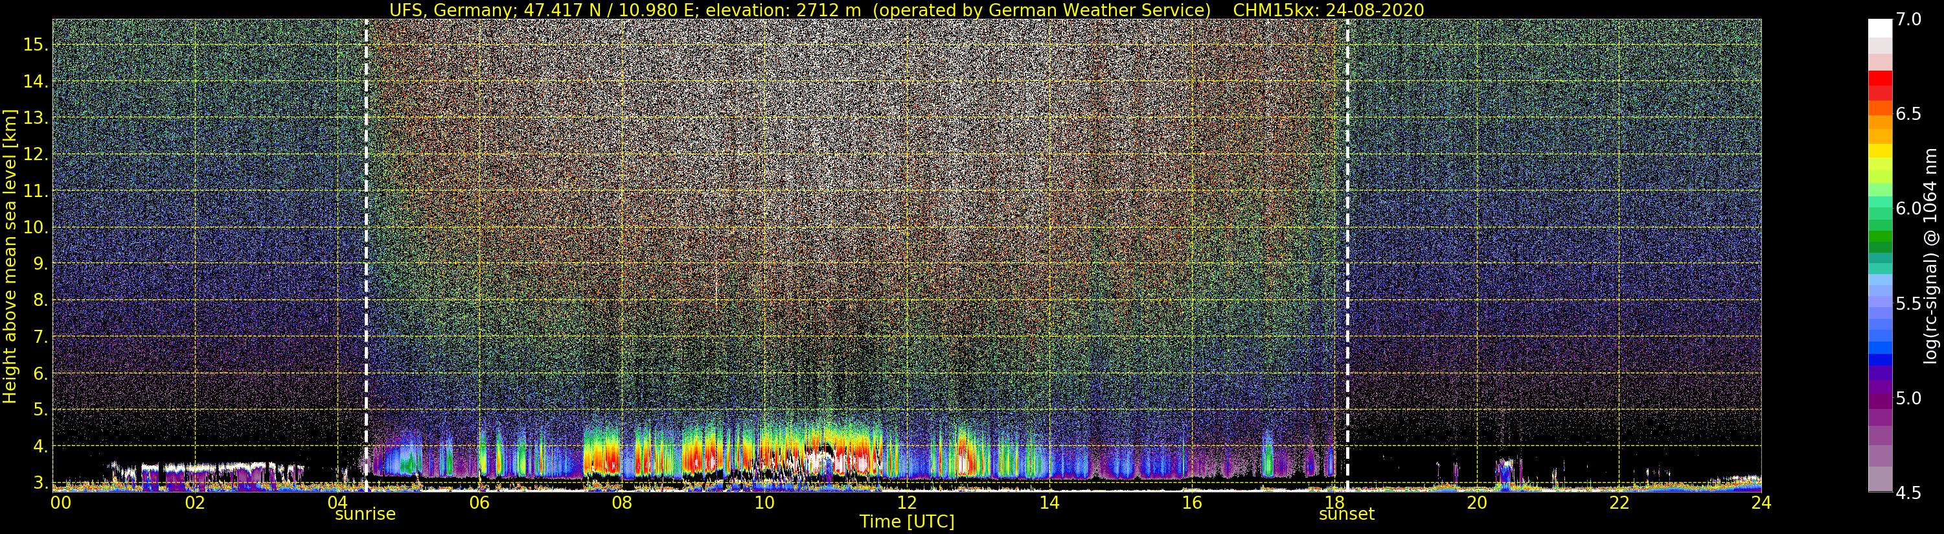Click the "7.0" colorbar scale value
The height and width of the screenshot is (534, 1944).
(1908, 19)
